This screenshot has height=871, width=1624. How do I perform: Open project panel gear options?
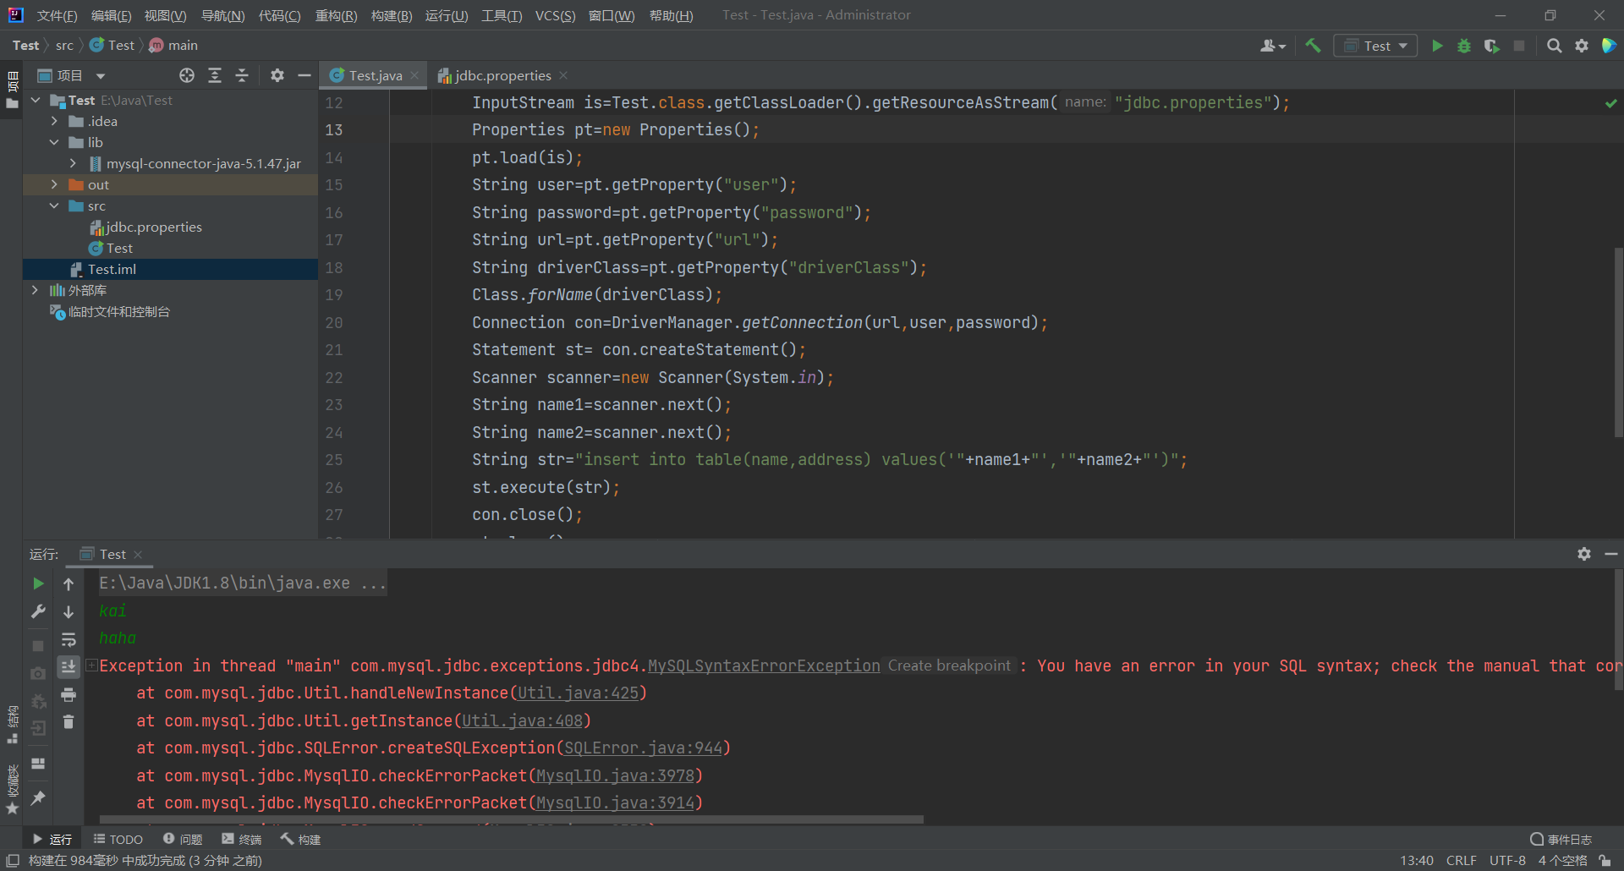[x=277, y=75]
